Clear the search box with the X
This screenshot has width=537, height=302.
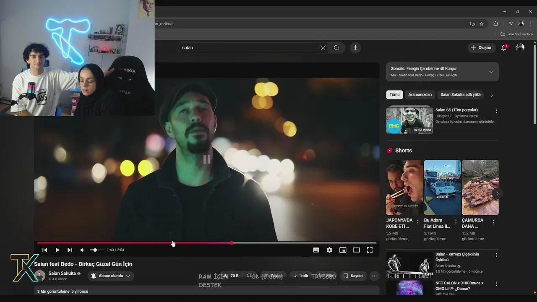click(323, 48)
